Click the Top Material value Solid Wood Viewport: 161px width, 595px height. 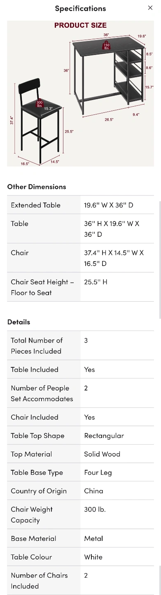click(102, 454)
